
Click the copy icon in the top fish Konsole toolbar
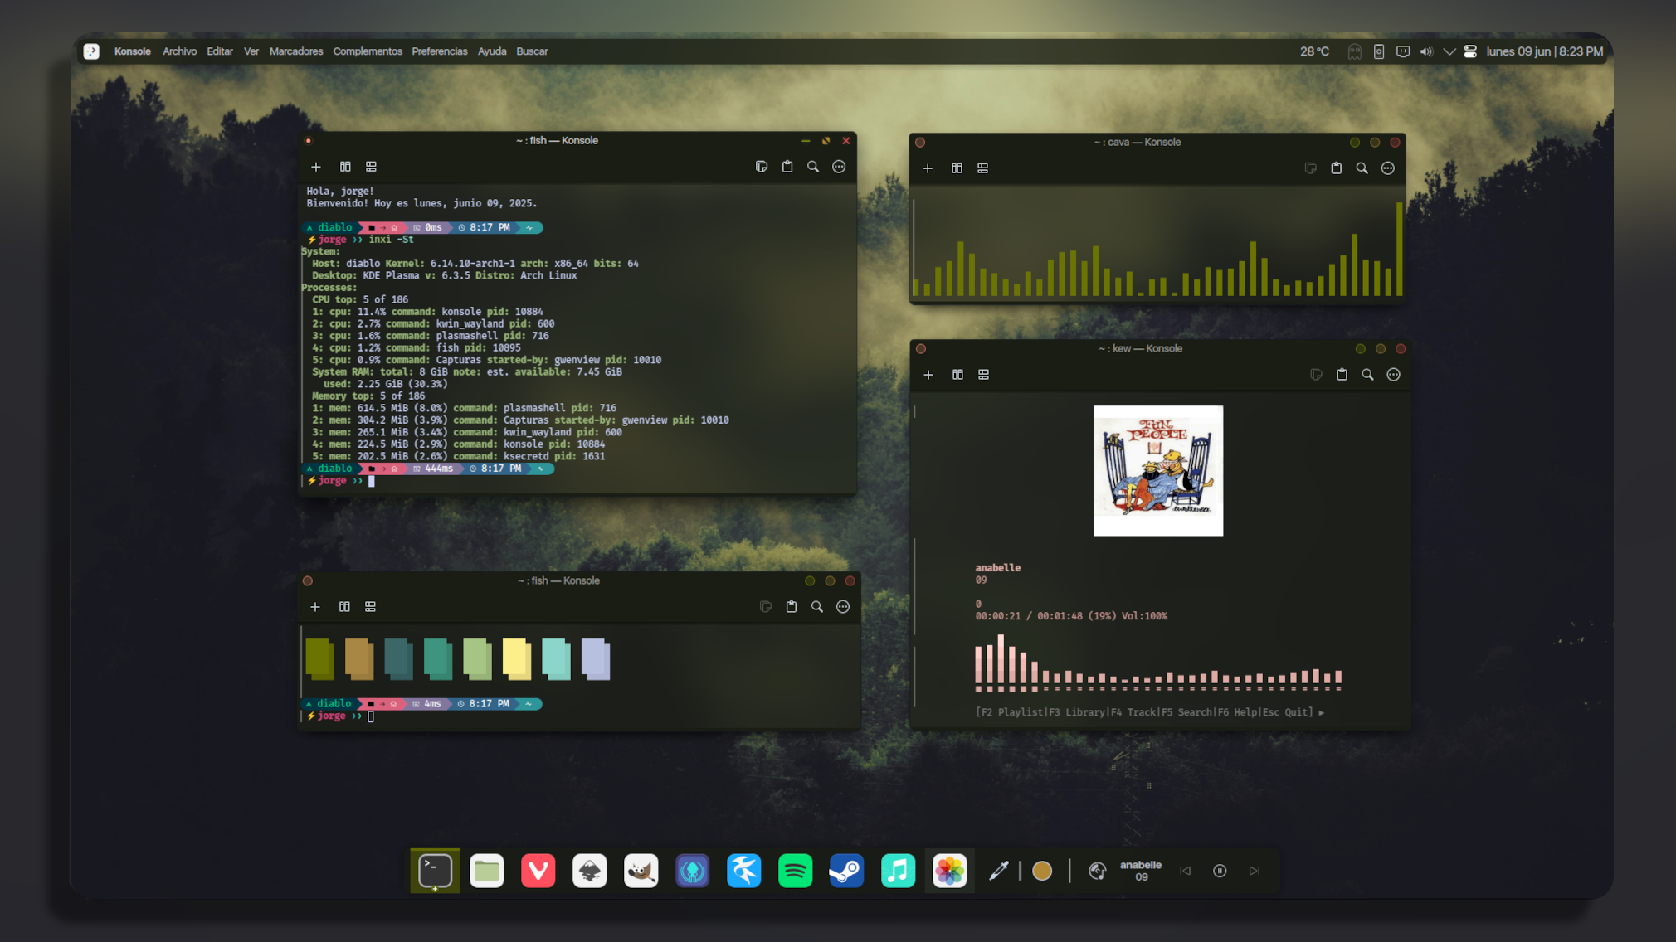[x=762, y=167]
